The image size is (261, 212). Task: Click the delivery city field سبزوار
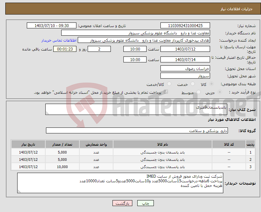(x=185, y=76)
